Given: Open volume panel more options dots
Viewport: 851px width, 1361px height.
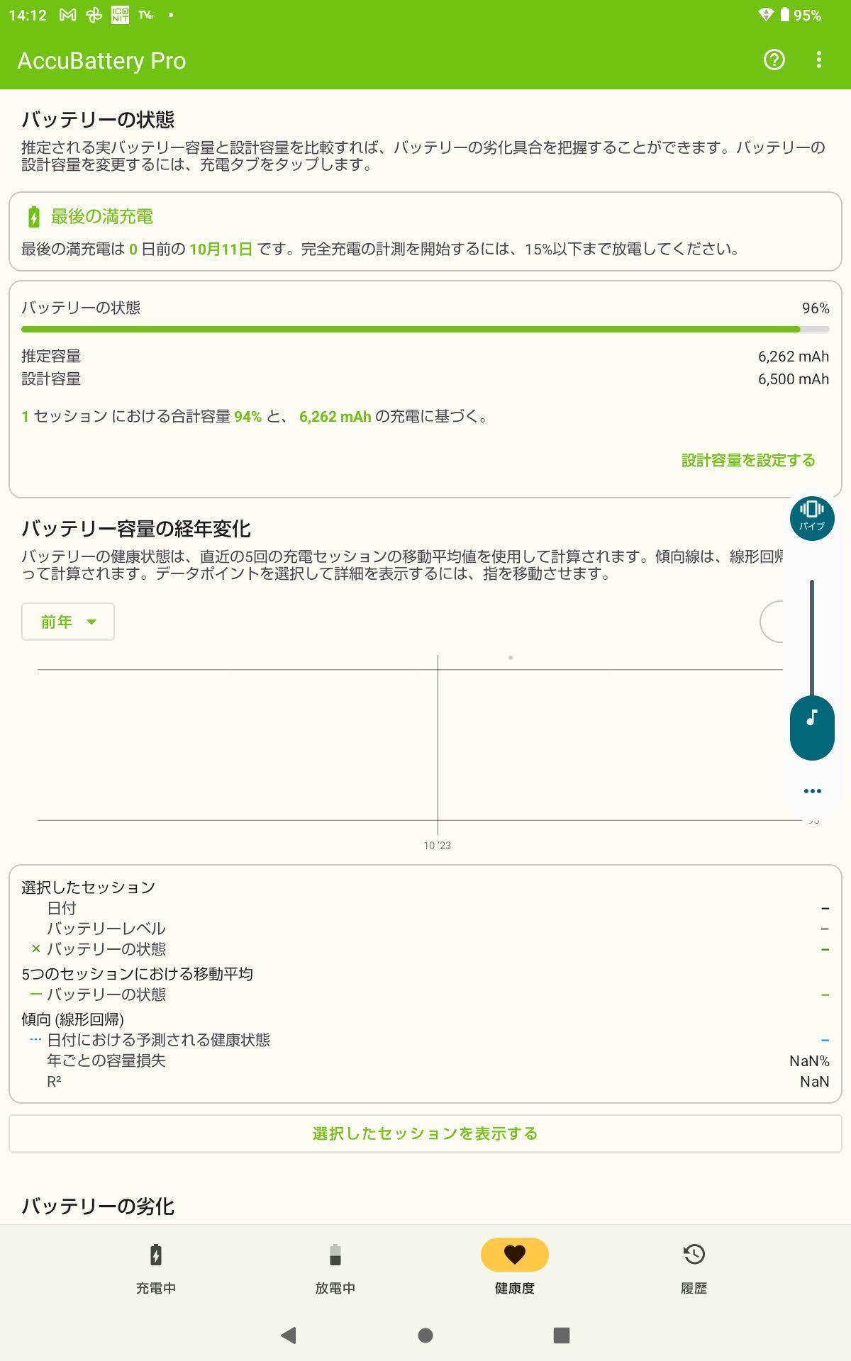Looking at the screenshot, I should coord(812,791).
